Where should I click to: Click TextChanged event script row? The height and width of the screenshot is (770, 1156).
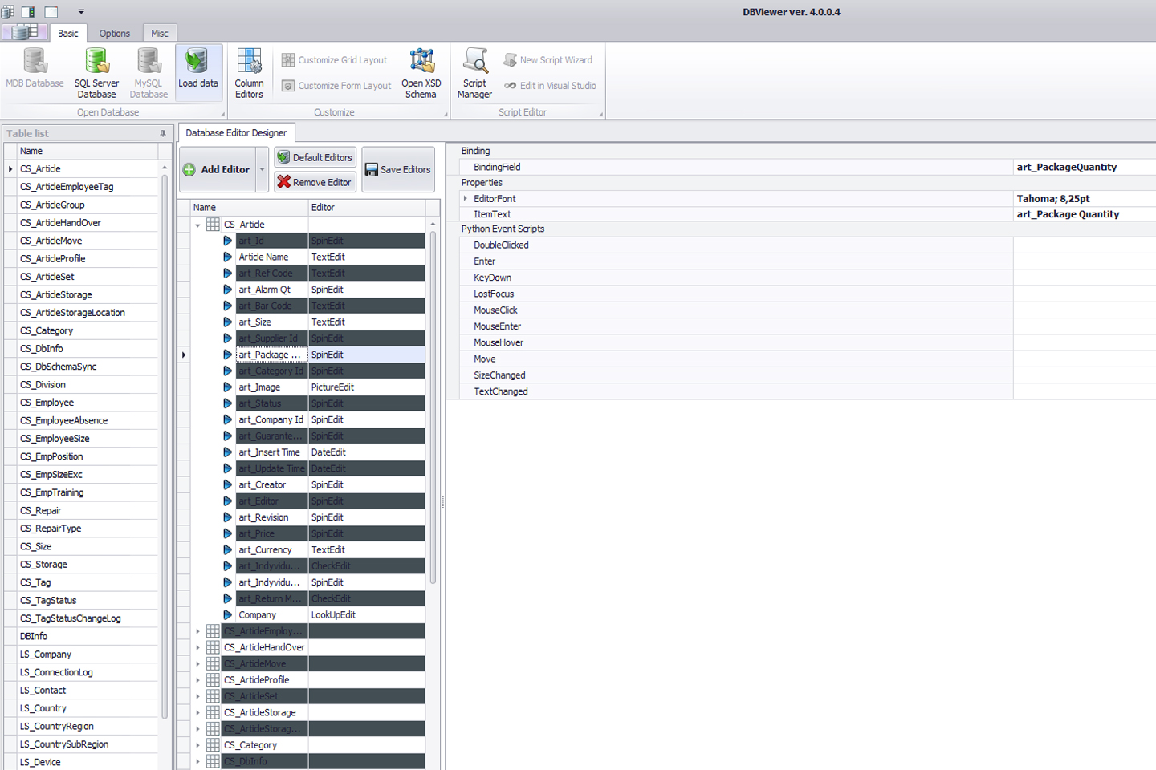[808, 391]
